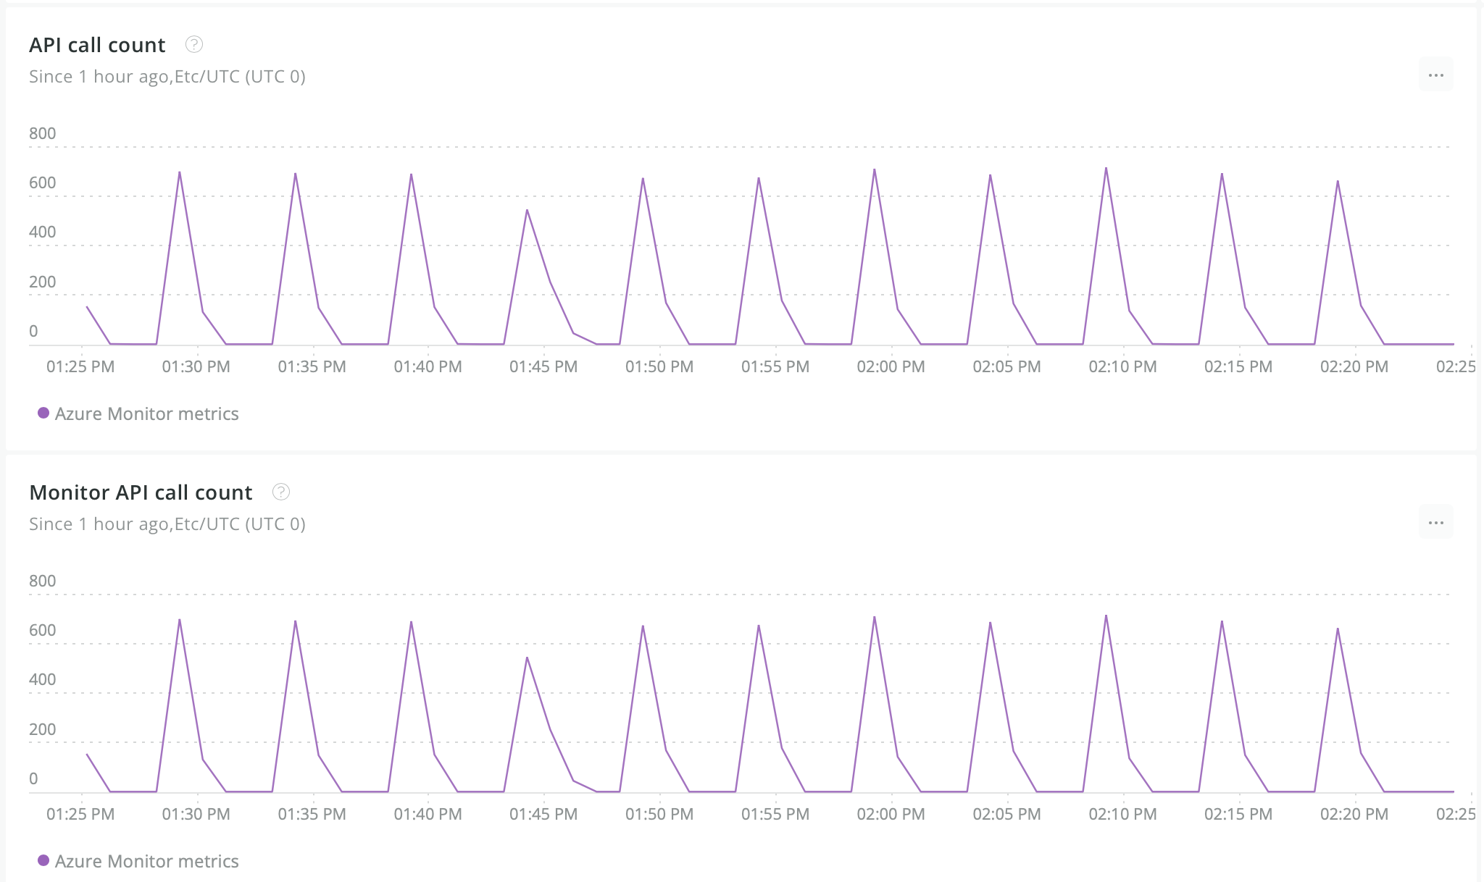
Task: Open the more options menu for API call count
Action: 1435,75
